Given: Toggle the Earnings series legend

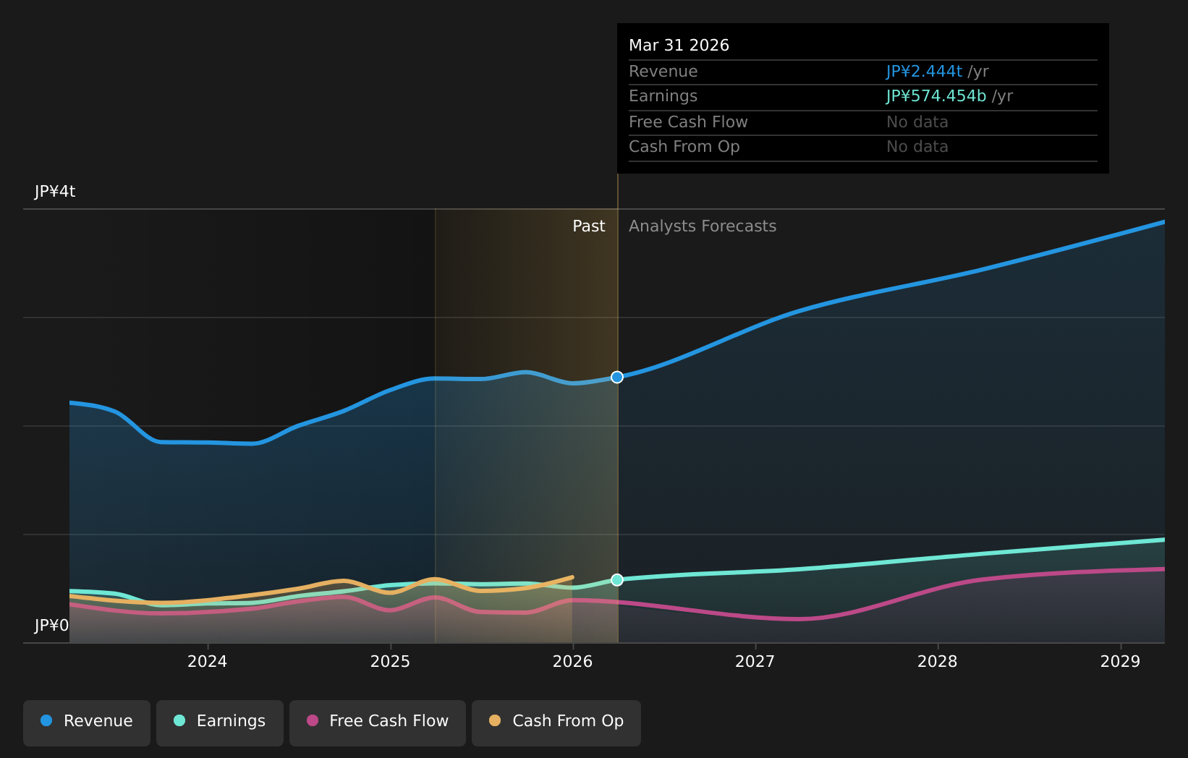Looking at the screenshot, I should click(220, 723).
